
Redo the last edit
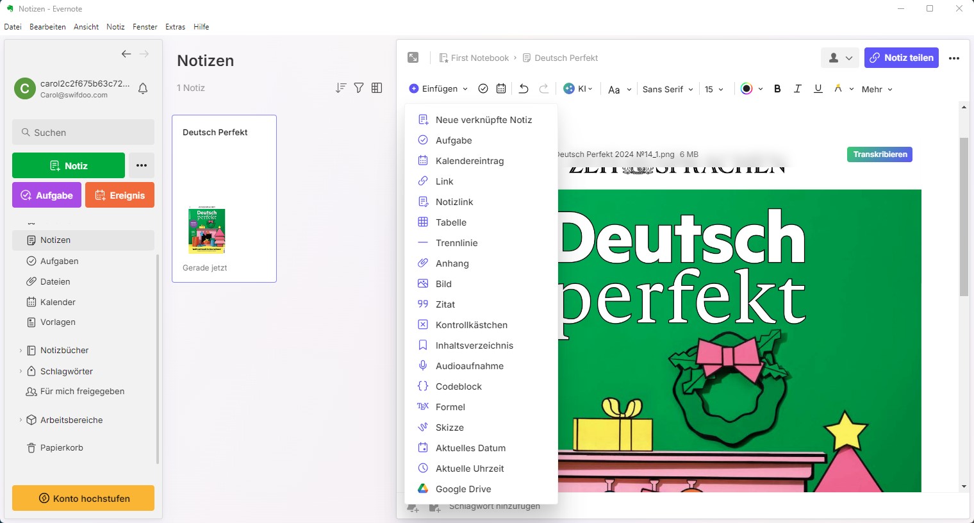click(x=544, y=89)
